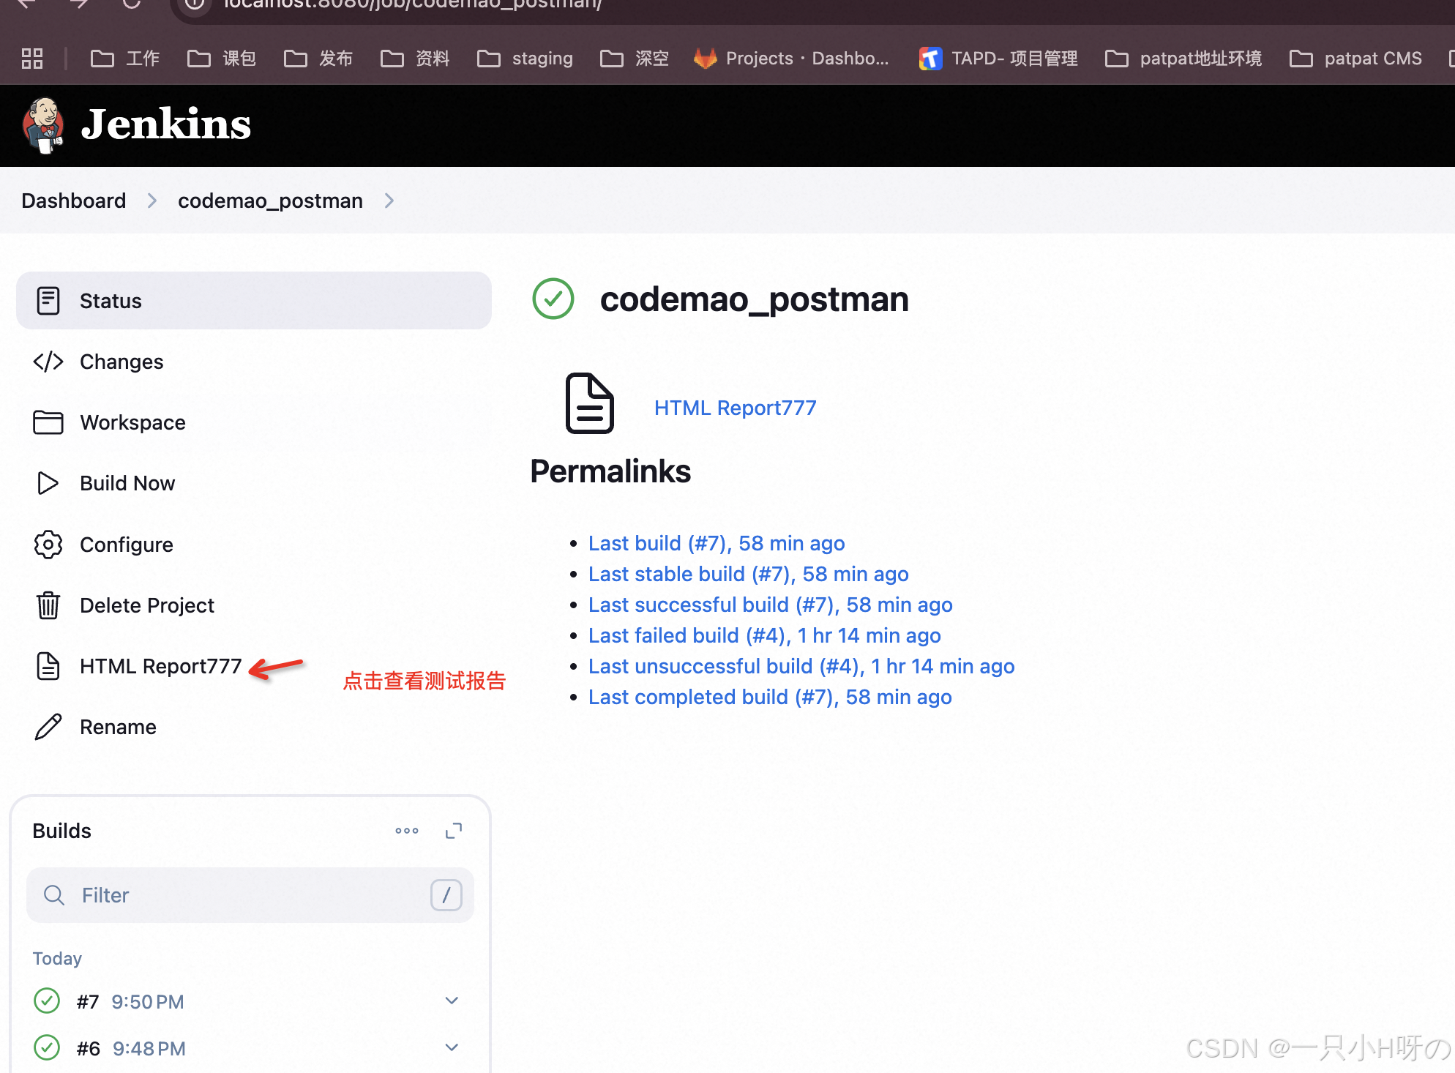Open the patpat地址环境 bookmarks folder

1183,59
